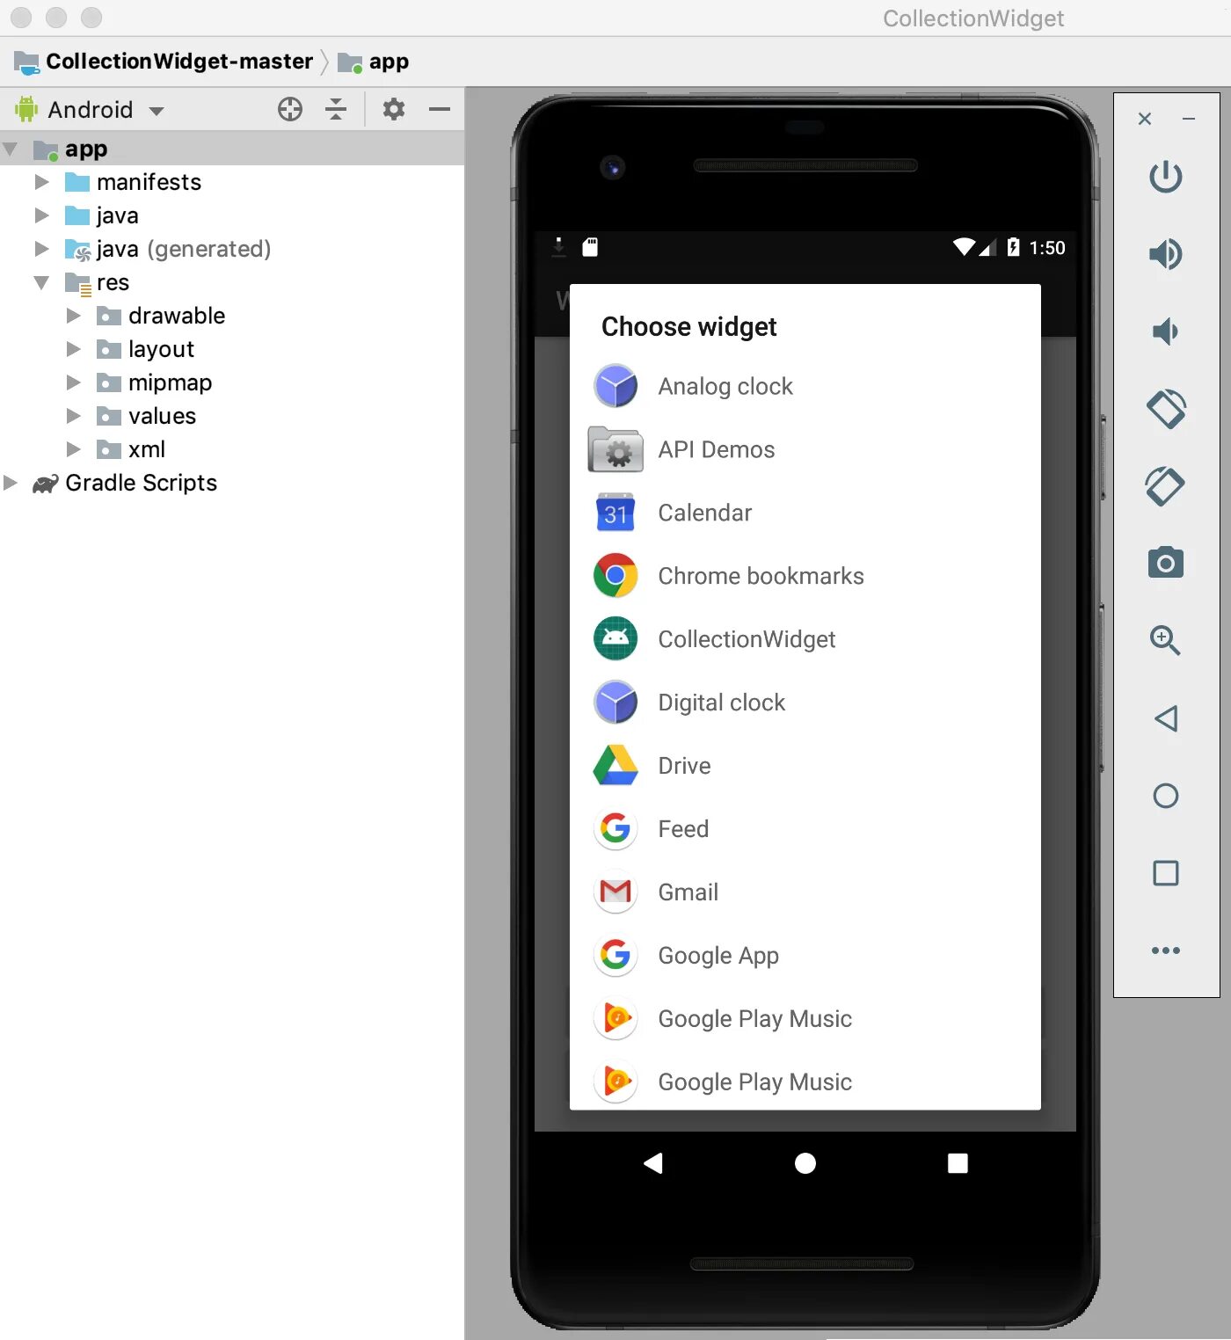Choose the CollectionWidget entry in widget list
Screen dimensions: 1231x1340
pos(805,639)
